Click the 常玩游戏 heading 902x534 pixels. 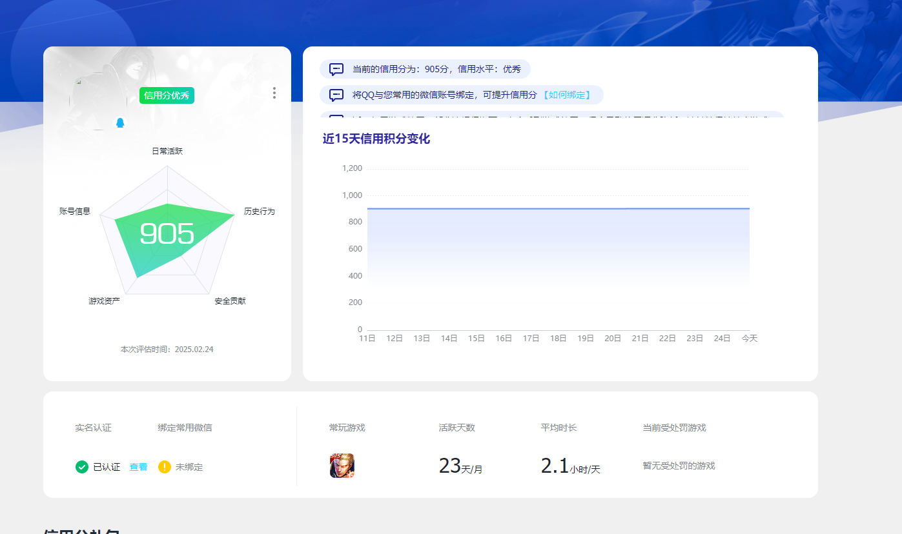(347, 428)
